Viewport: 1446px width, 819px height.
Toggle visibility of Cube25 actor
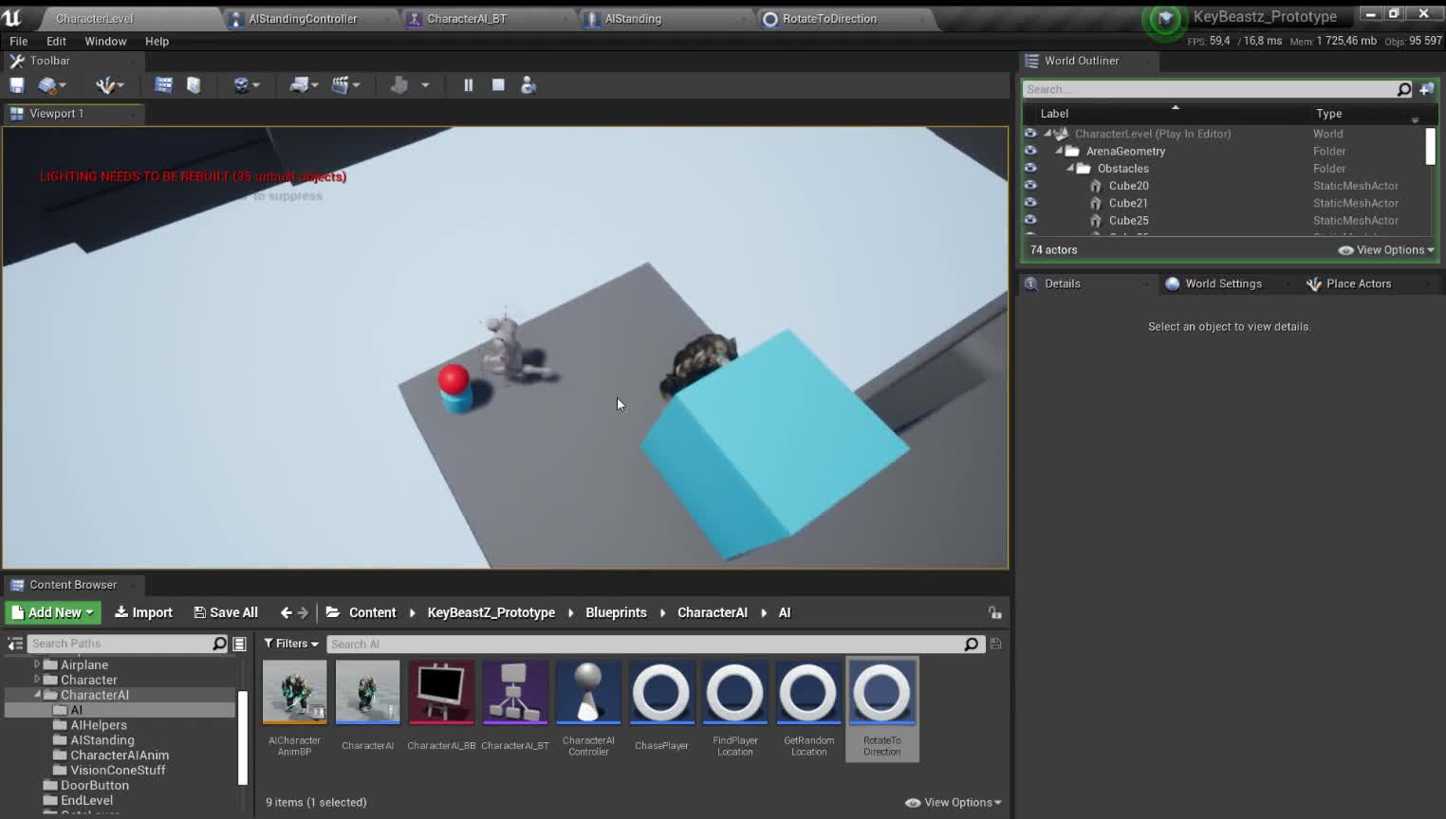(x=1030, y=220)
